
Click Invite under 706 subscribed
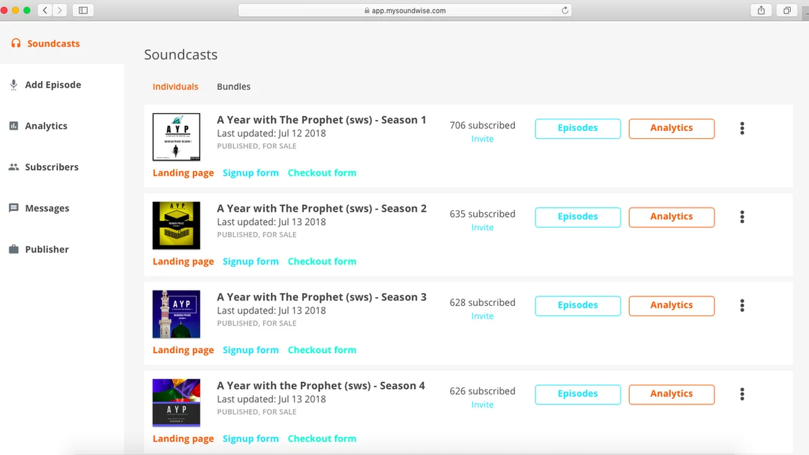483,139
